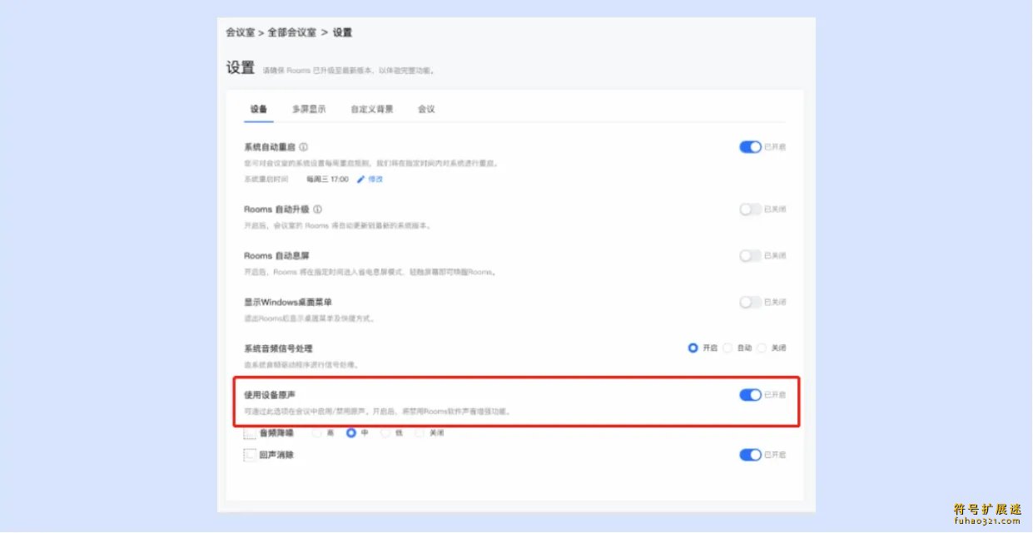Turn on Rooms 自动息屏
The height and width of the screenshot is (533, 1033).
(x=750, y=255)
